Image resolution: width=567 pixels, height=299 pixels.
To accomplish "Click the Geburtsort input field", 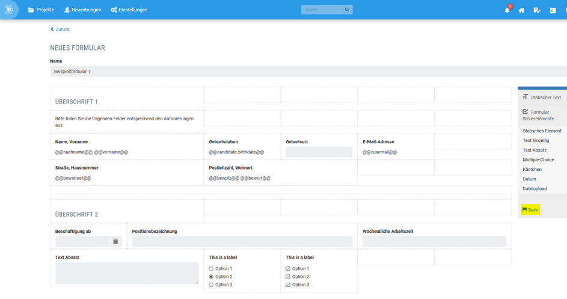I will 319,152.
